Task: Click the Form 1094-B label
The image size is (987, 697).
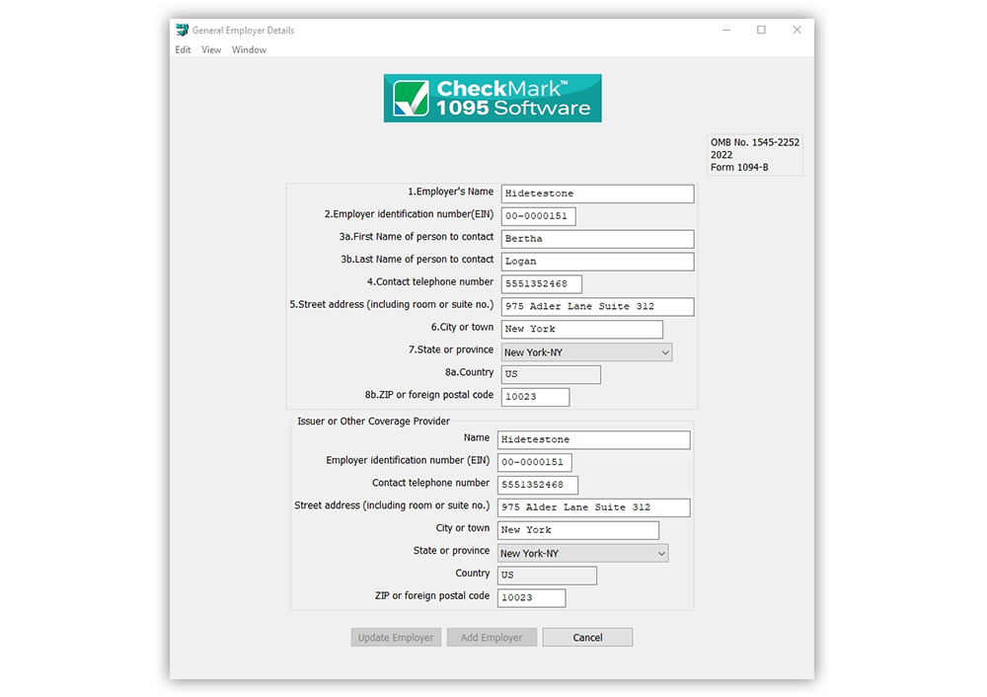Action: pos(739,168)
